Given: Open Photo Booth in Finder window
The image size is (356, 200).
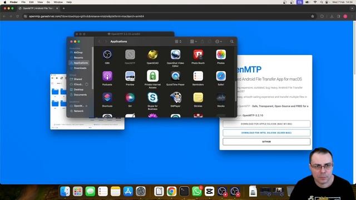Looking at the screenshot, I should [x=198, y=54].
